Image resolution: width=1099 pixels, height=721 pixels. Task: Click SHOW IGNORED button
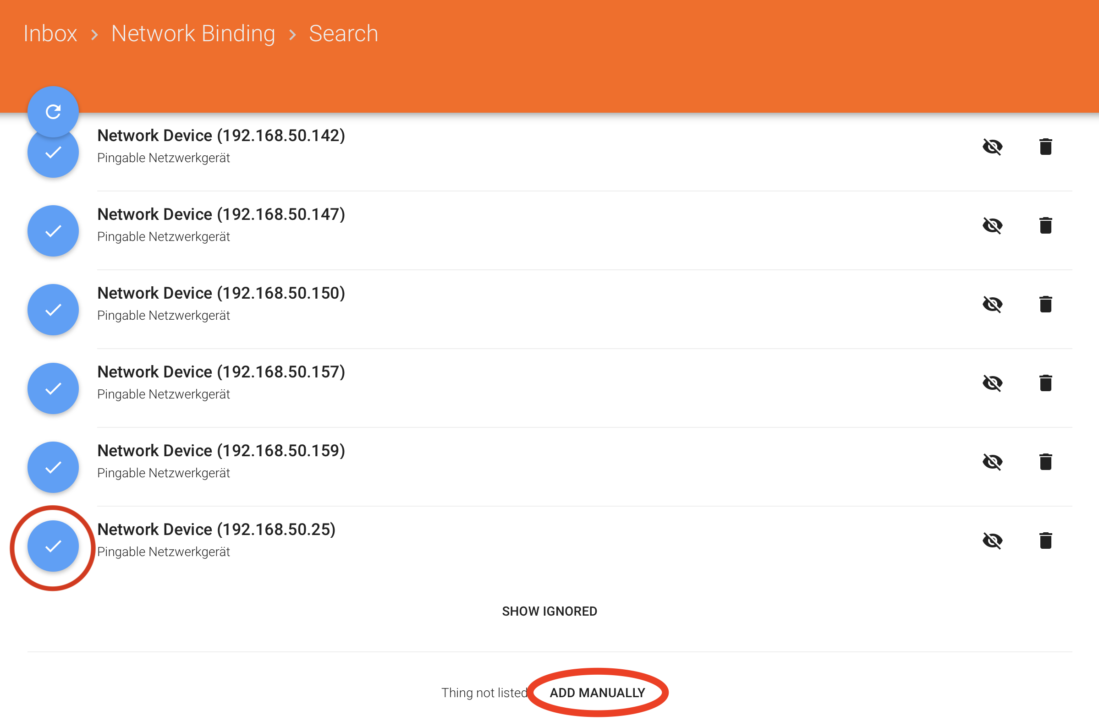coord(549,612)
